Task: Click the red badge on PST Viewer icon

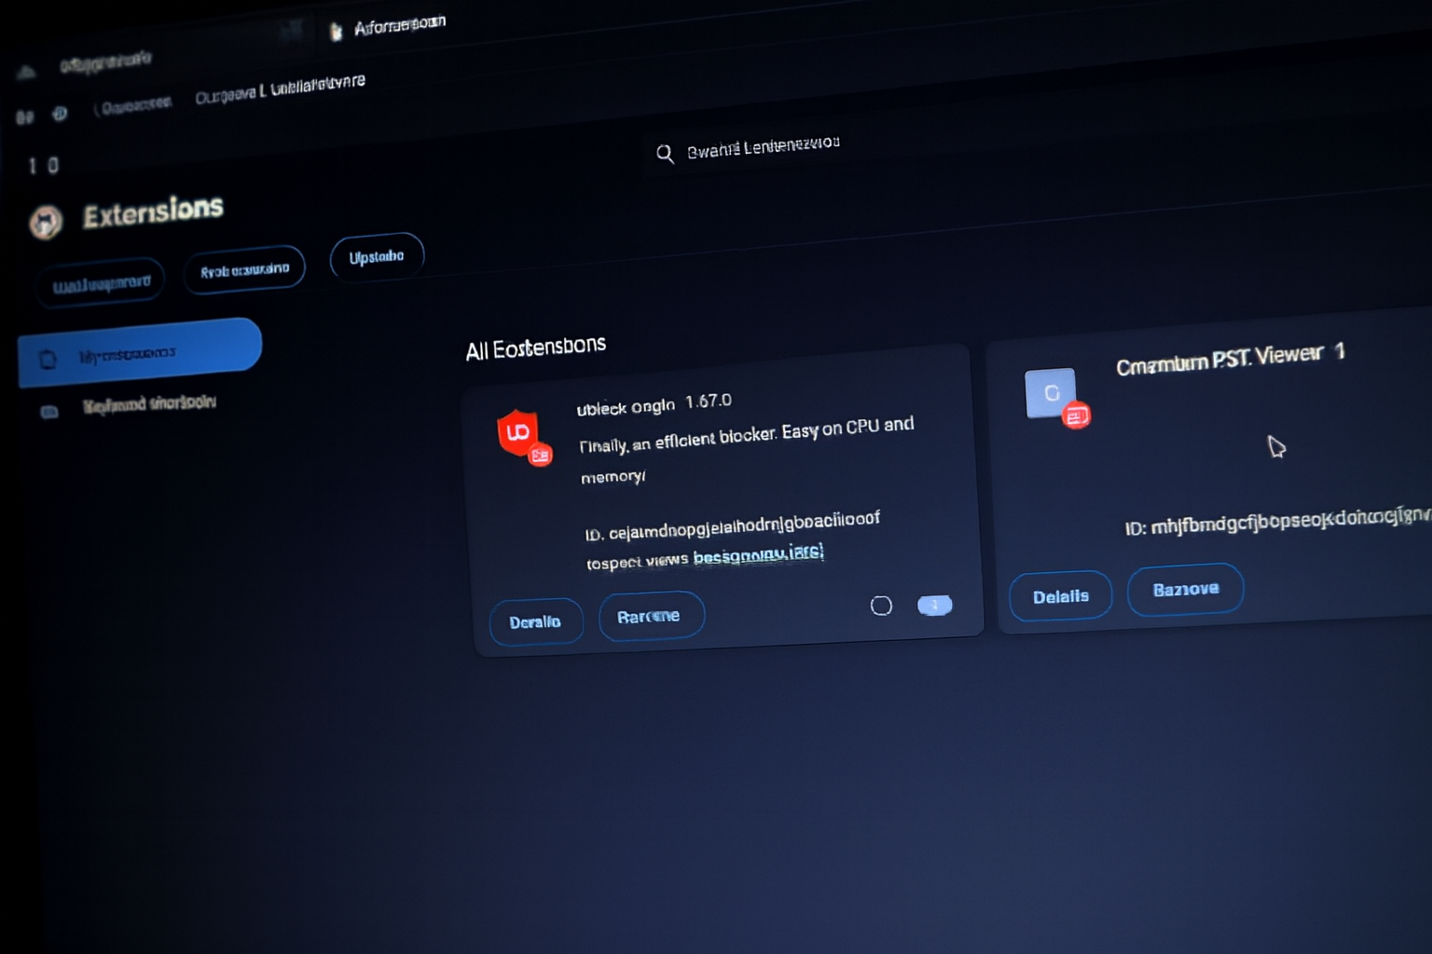Action: (x=1077, y=416)
